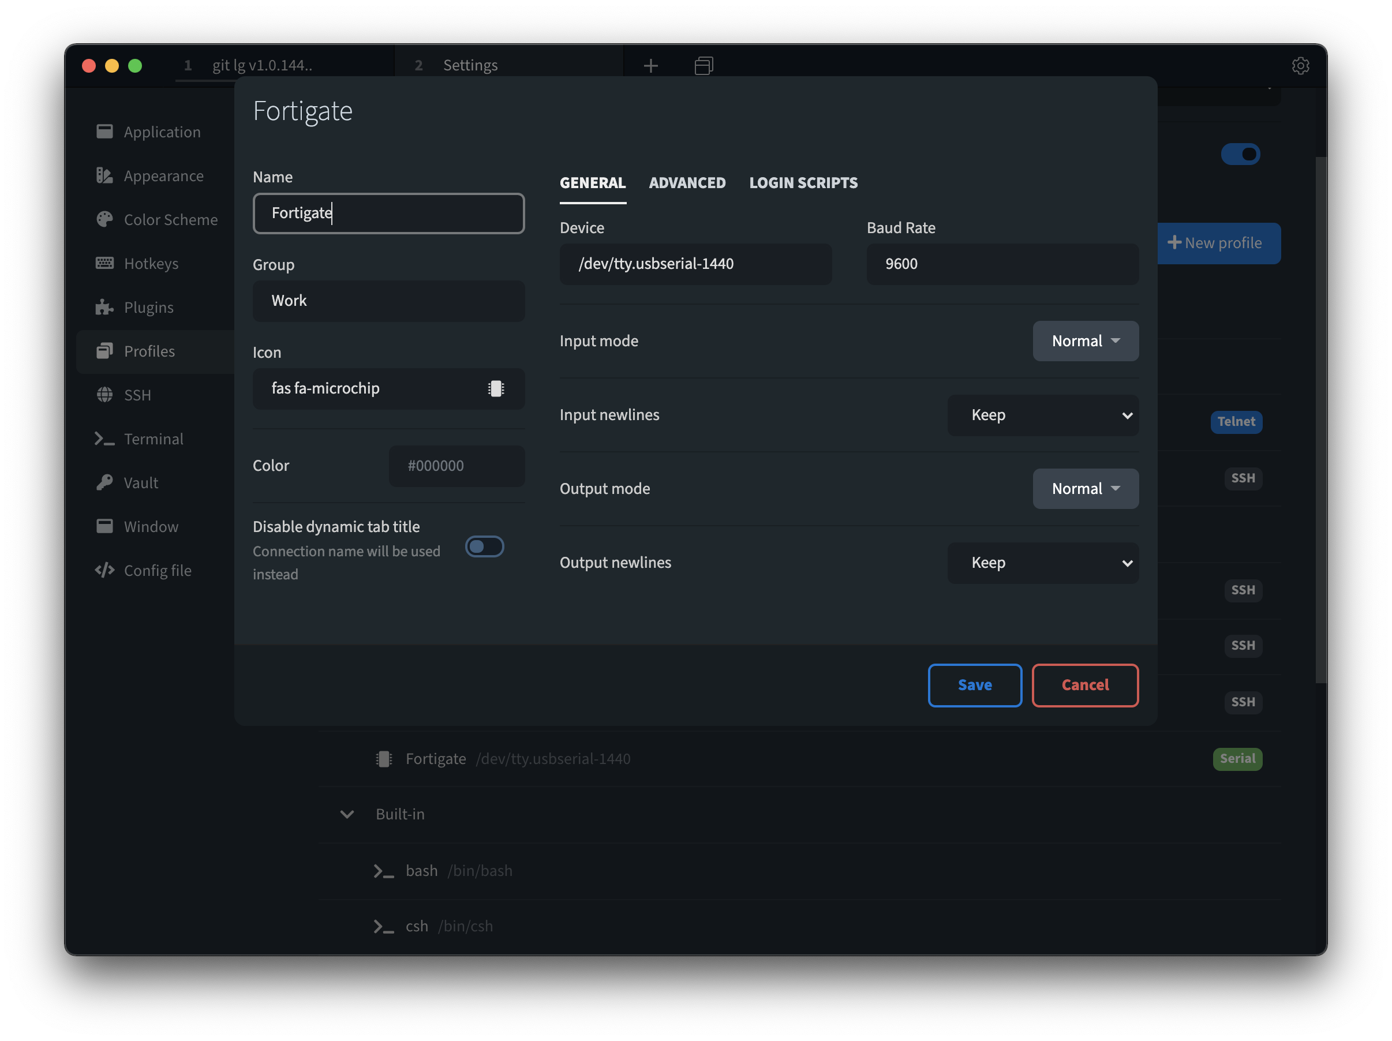This screenshot has height=1041, width=1392.
Task: Open the Config file code icon
Action: [104, 570]
